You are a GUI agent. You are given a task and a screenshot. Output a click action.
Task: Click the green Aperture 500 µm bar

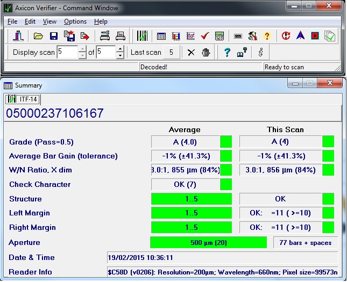coord(208,242)
